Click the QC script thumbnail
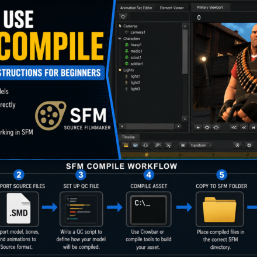 point(81,209)
